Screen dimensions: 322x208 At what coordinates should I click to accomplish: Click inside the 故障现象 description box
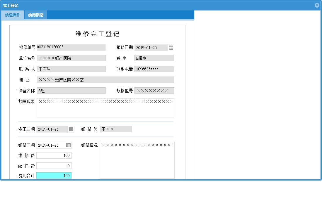point(105,108)
